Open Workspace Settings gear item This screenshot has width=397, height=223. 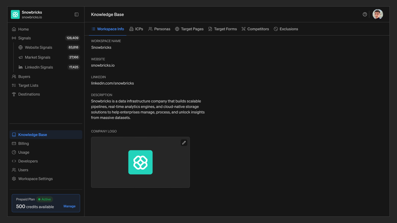(46, 179)
